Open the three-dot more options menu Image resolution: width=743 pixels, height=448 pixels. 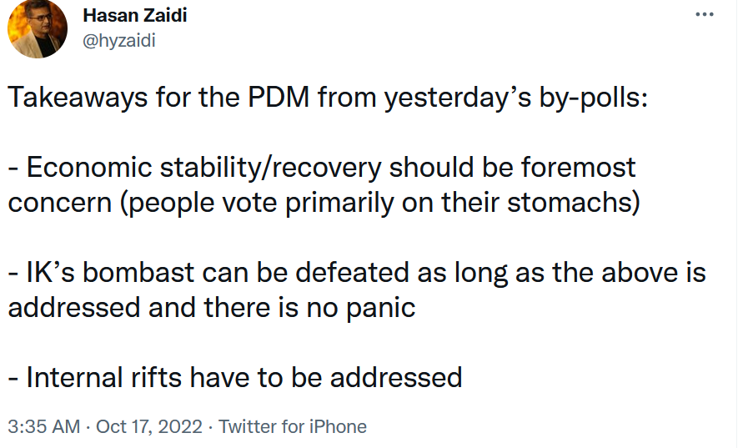pyautogui.click(x=704, y=15)
